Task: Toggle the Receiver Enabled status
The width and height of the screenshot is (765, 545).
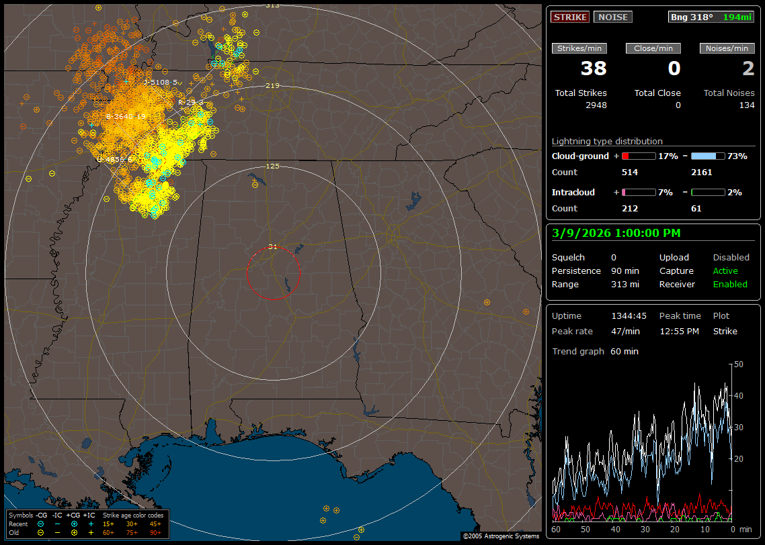Action: (730, 284)
